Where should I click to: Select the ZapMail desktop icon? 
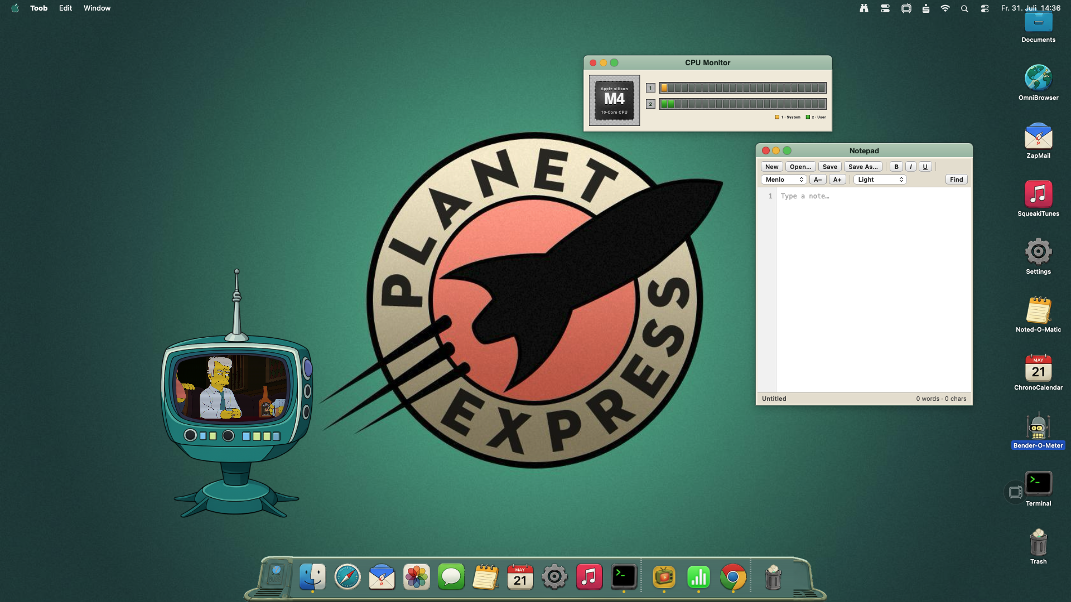1038,141
